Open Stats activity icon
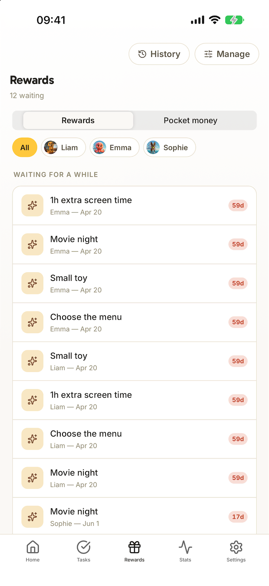The image size is (269, 586). pos(185,547)
